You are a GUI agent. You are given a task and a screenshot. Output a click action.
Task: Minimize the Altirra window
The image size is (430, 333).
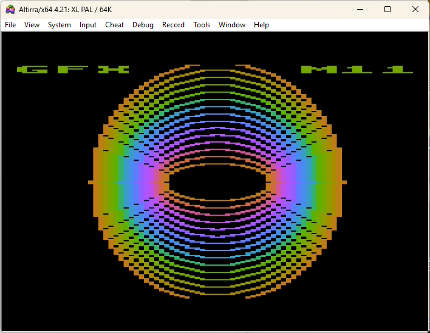360,9
